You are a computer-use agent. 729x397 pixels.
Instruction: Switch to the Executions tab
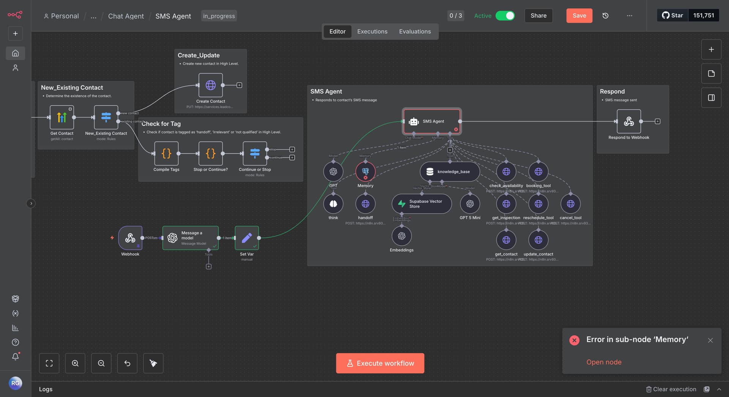coord(372,32)
